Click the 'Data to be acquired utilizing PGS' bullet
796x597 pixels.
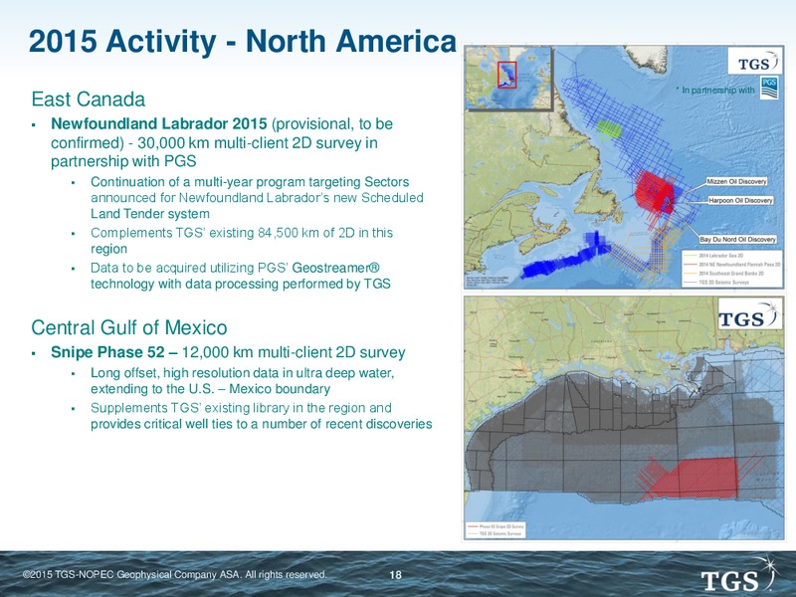pos(241,276)
